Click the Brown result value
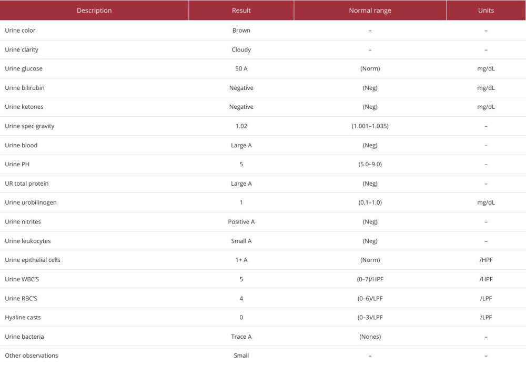 (241, 31)
